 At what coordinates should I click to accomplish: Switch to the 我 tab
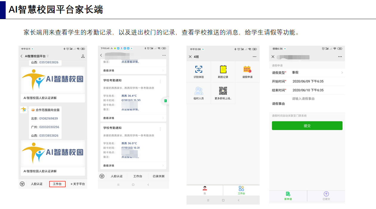click(x=205, y=190)
